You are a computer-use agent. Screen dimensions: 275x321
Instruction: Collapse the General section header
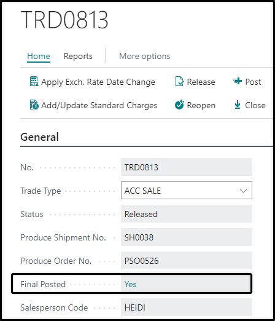pos(39,137)
